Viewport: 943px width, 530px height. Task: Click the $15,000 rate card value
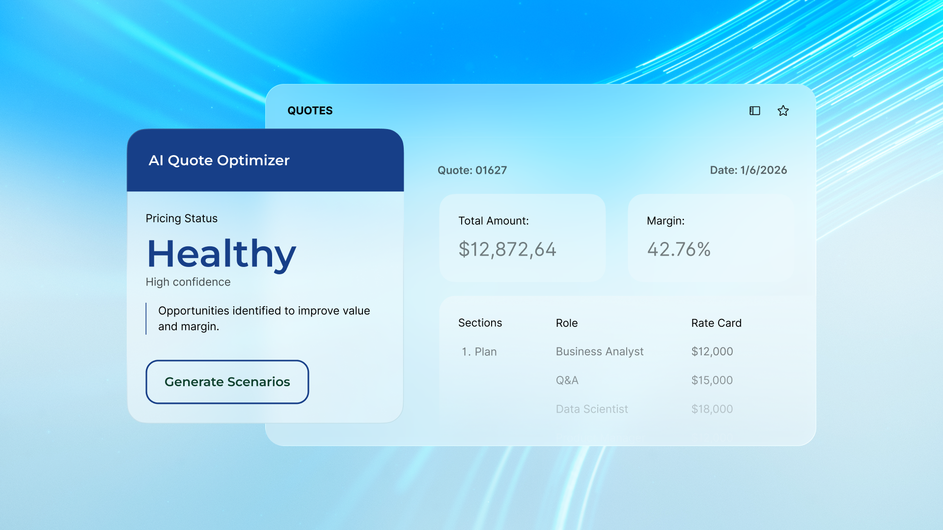712,380
